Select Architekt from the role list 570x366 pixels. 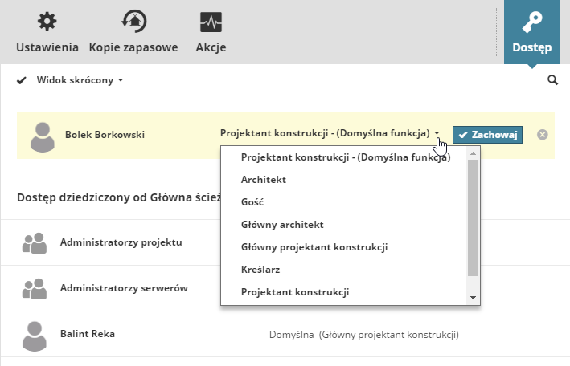click(x=264, y=180)
